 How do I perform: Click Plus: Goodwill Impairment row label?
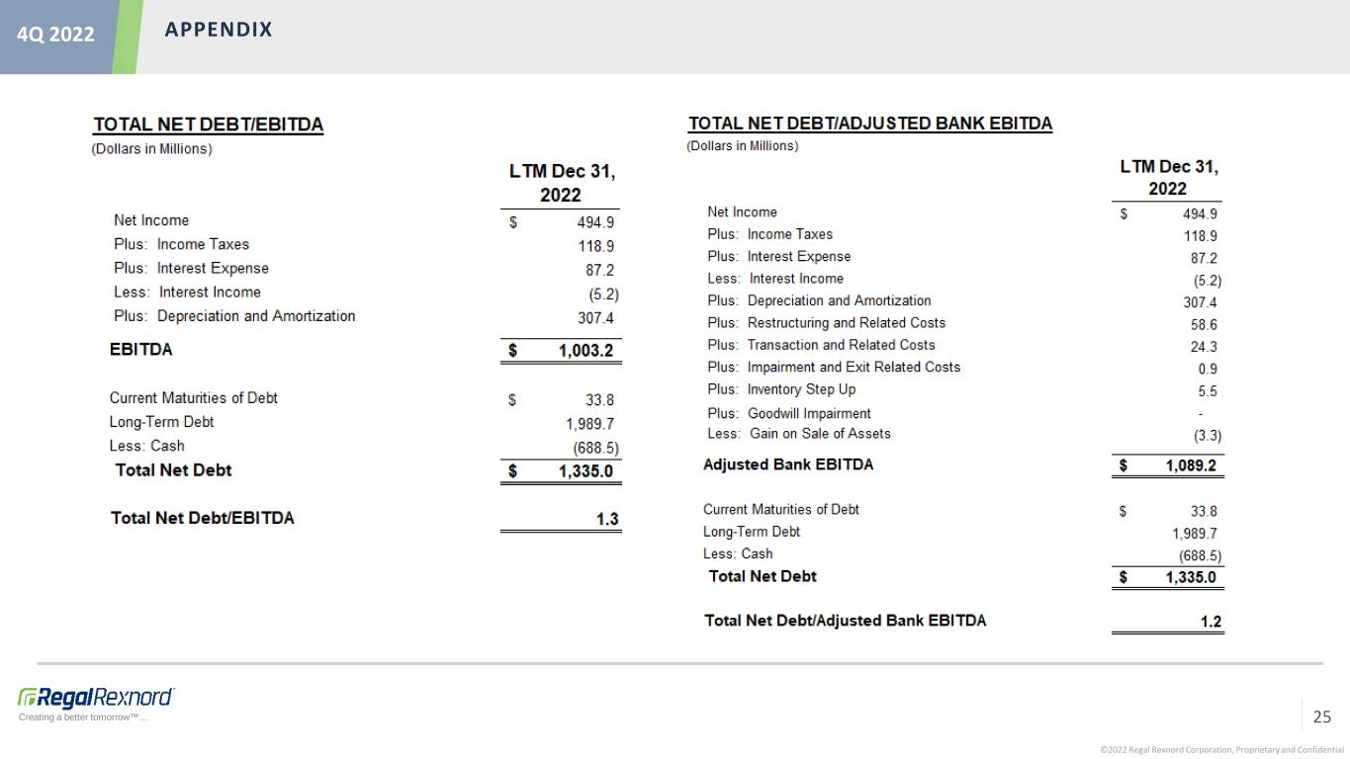(x=789, y=413)
